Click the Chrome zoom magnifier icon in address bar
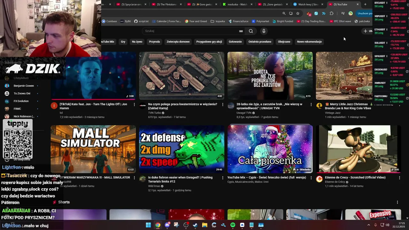This screenshot has width=409, height=230. pyautogui.click(x=284, y=13)
